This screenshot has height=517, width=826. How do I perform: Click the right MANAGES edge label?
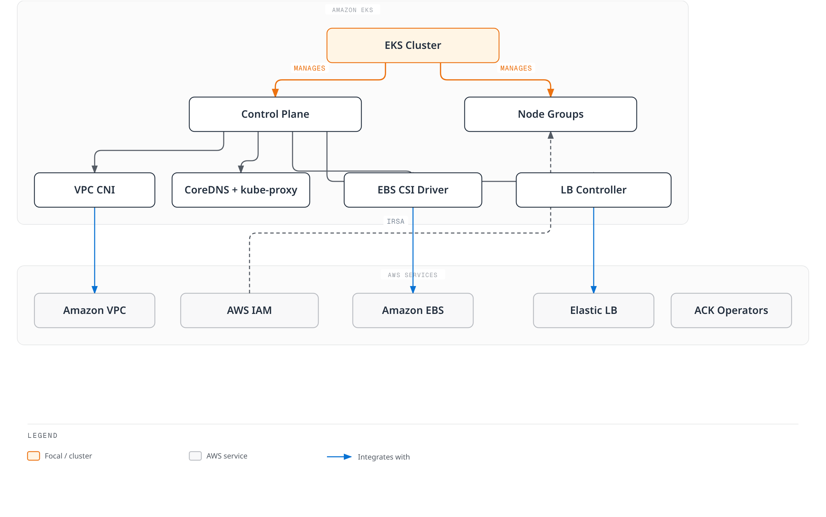pos(516,68)
